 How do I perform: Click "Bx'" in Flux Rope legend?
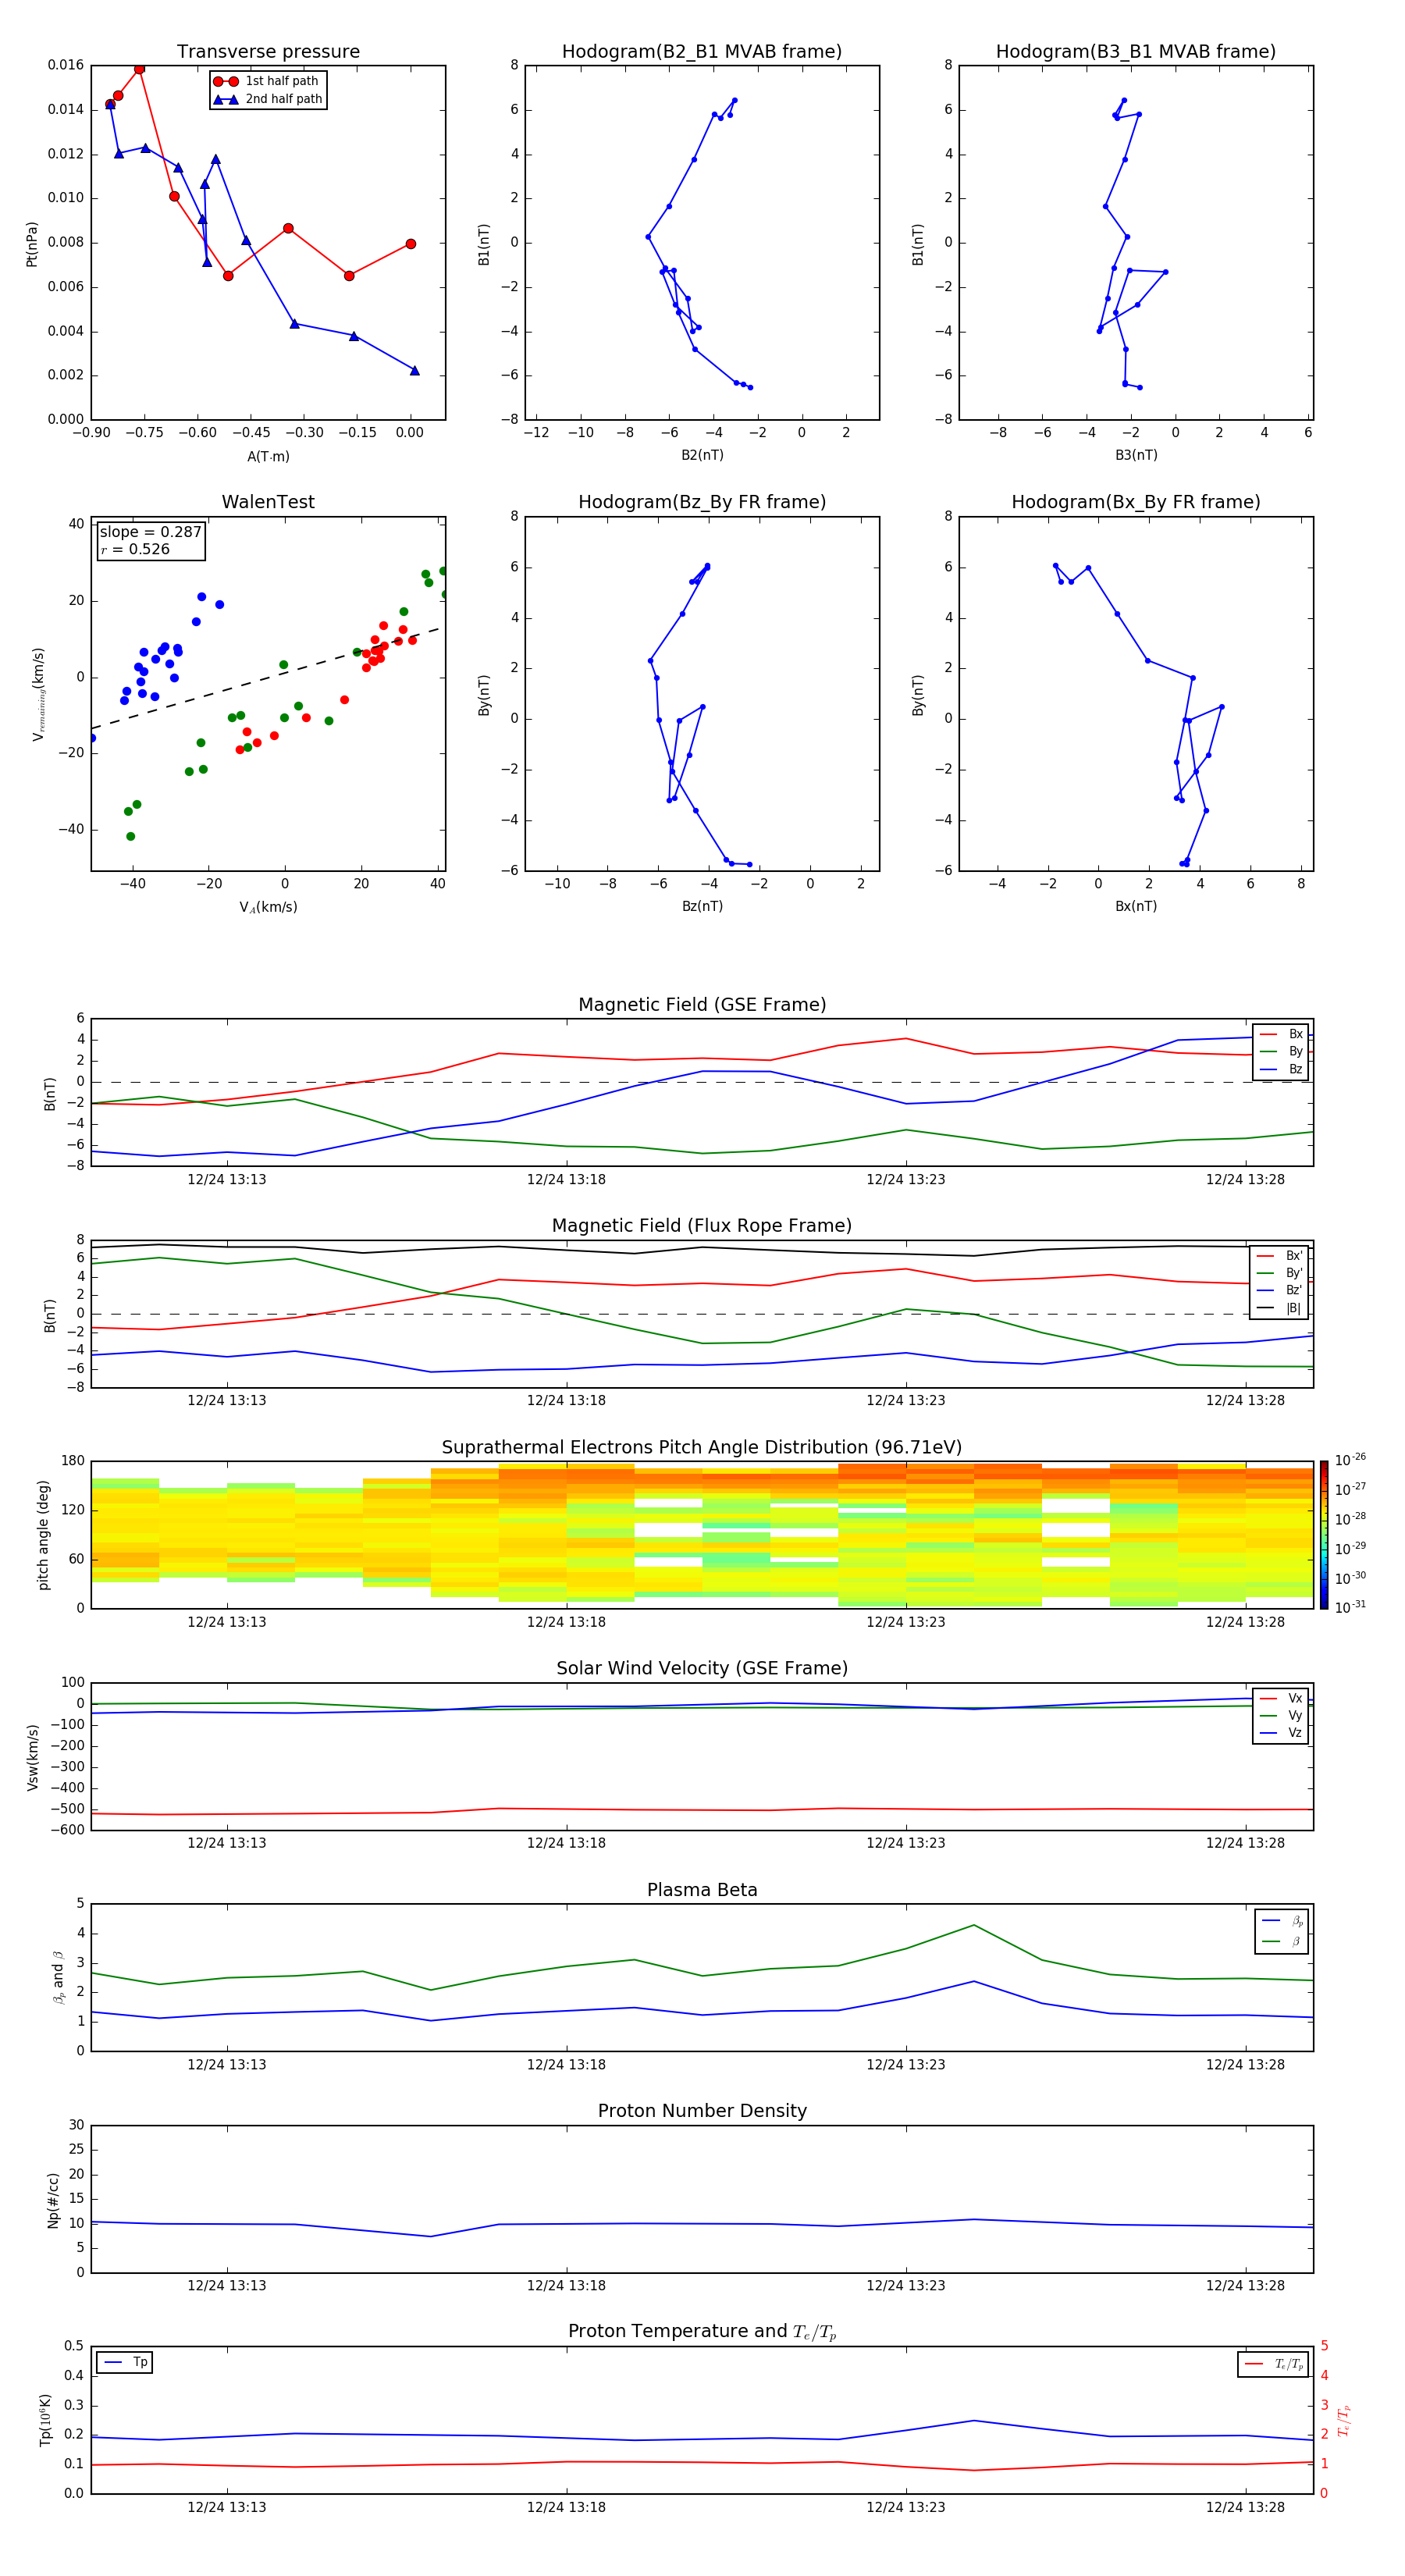pos(1294,1256)
